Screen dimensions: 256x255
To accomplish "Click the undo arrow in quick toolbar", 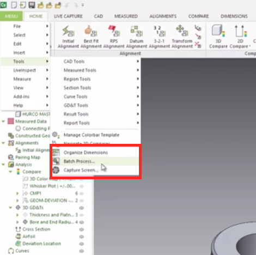I will [x=67, y=5].
